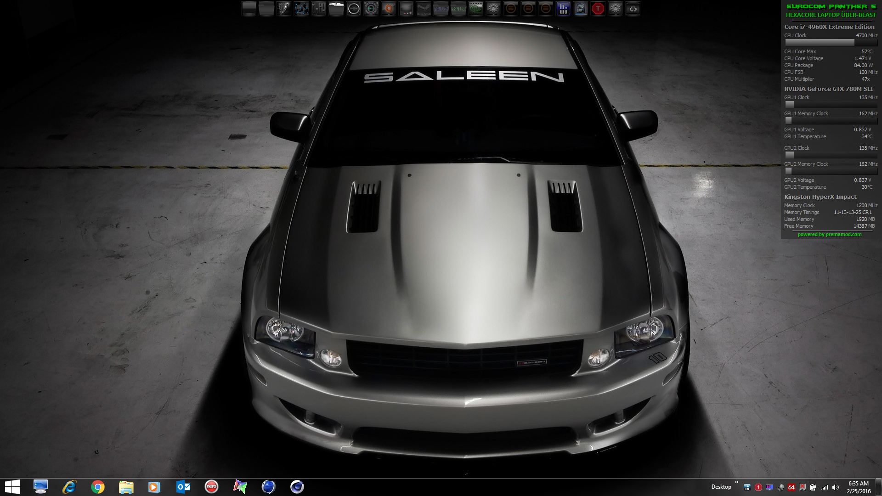Image resolution: width=882 pixels, height=496 pixels.
Task: Click the CPU Core Max 52°C reading
Action: [x=828, y=51]
